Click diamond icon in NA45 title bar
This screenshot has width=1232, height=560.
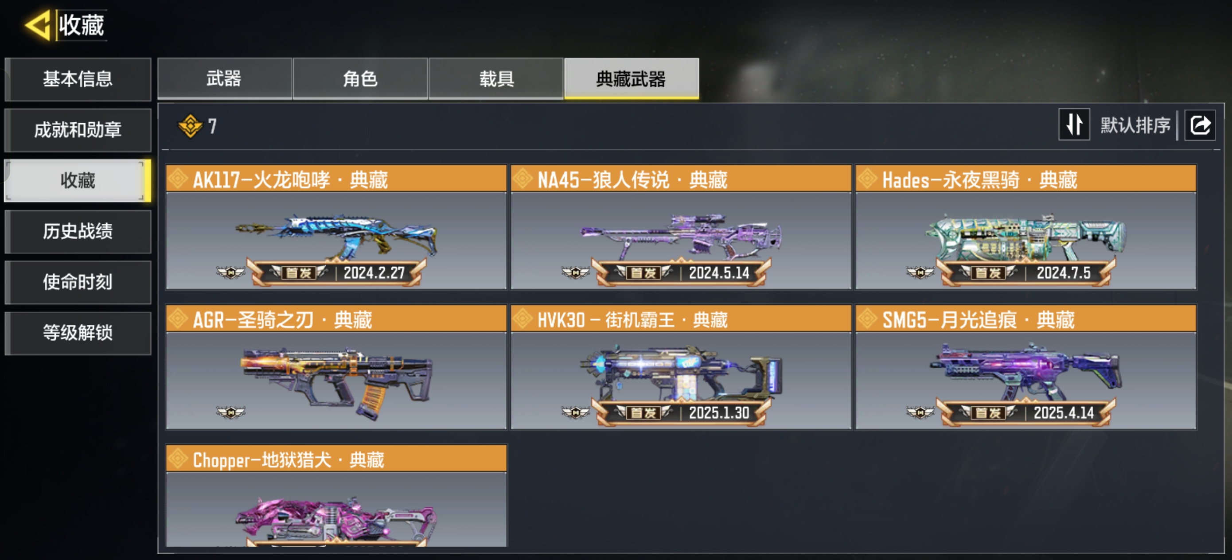[522, 179]
